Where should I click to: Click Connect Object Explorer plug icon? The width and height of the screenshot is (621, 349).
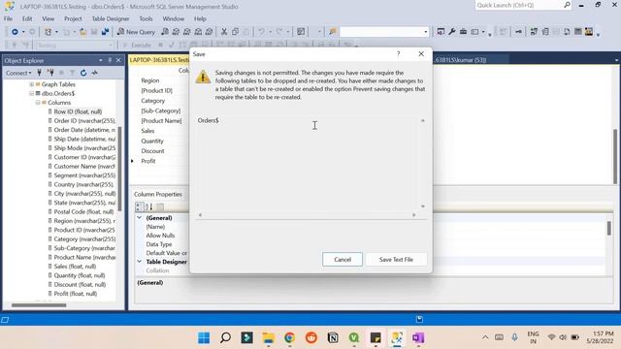click(x=39, y=73)
